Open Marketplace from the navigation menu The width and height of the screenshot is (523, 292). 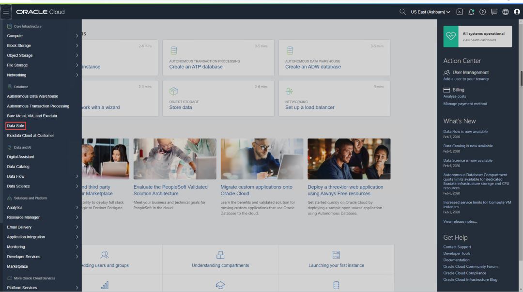17,266
